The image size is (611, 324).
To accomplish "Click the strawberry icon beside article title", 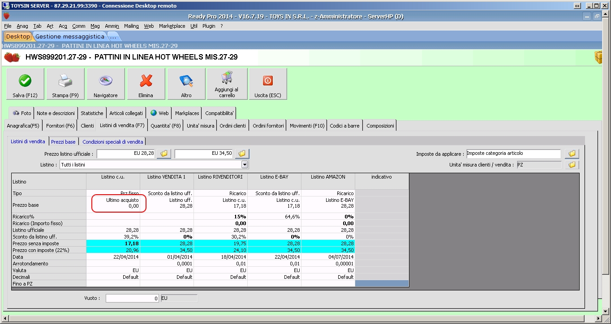I will tap(12, 57).
